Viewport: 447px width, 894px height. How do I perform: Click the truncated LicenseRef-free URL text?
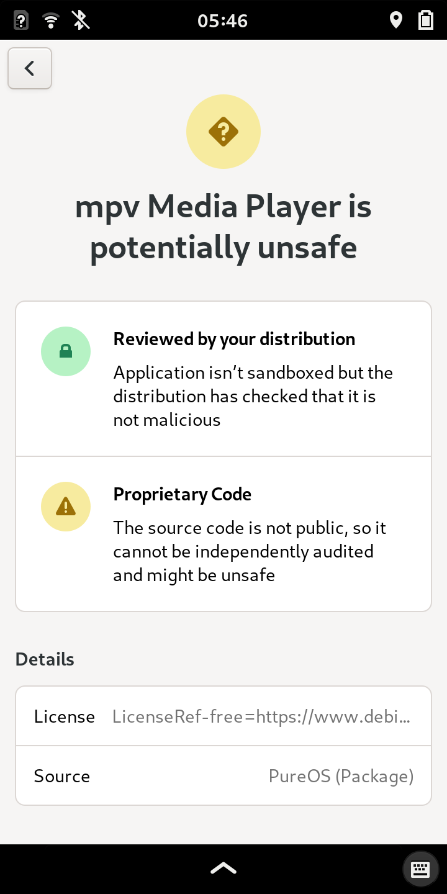pyautogui.click(x=261, y=717)
